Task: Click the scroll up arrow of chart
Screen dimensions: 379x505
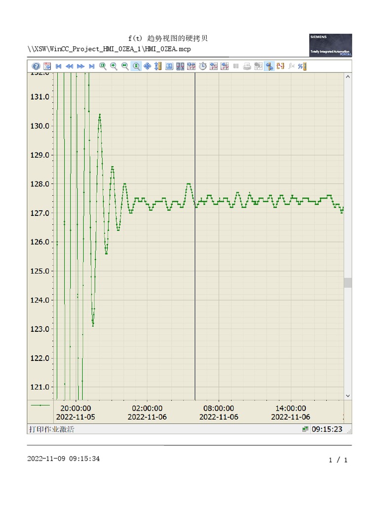Action: point(348,76)
